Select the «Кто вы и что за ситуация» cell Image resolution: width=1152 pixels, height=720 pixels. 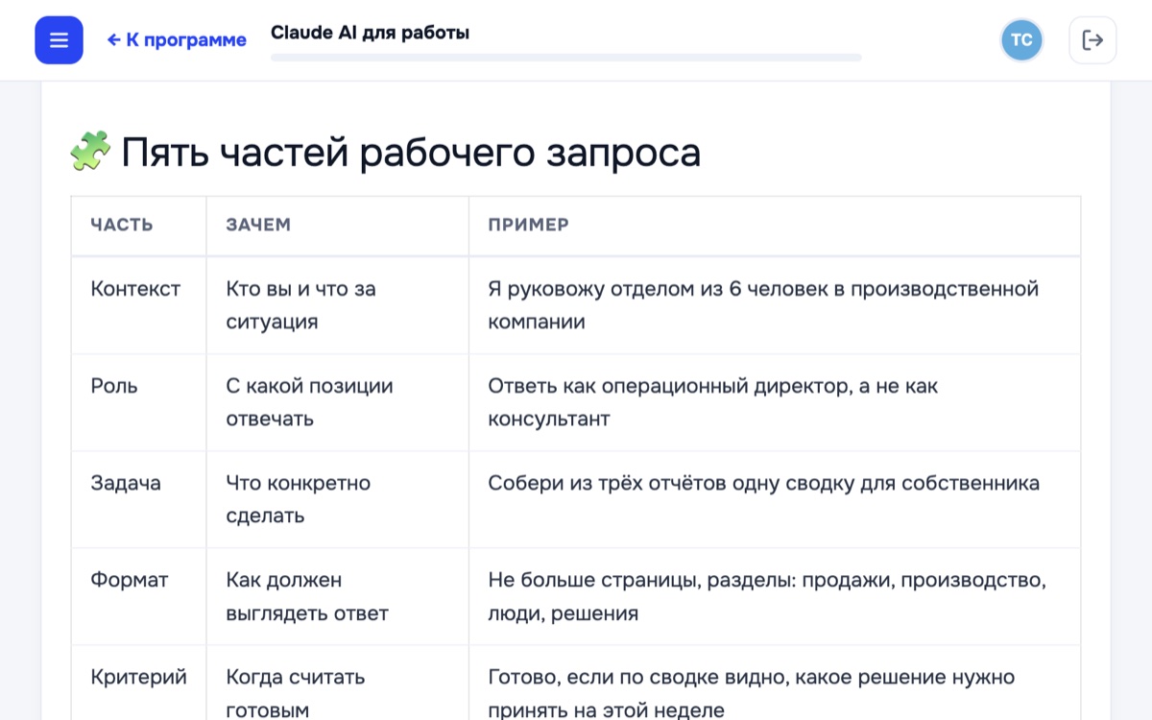pyautogui.click(x=338, y=305)
